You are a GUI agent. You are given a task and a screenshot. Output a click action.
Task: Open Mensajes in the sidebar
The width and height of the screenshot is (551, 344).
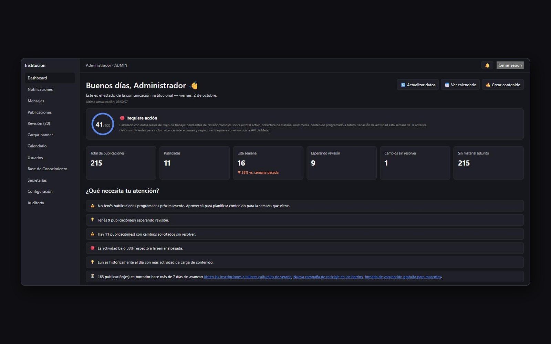pyautogui.click(x=50, y=101)
